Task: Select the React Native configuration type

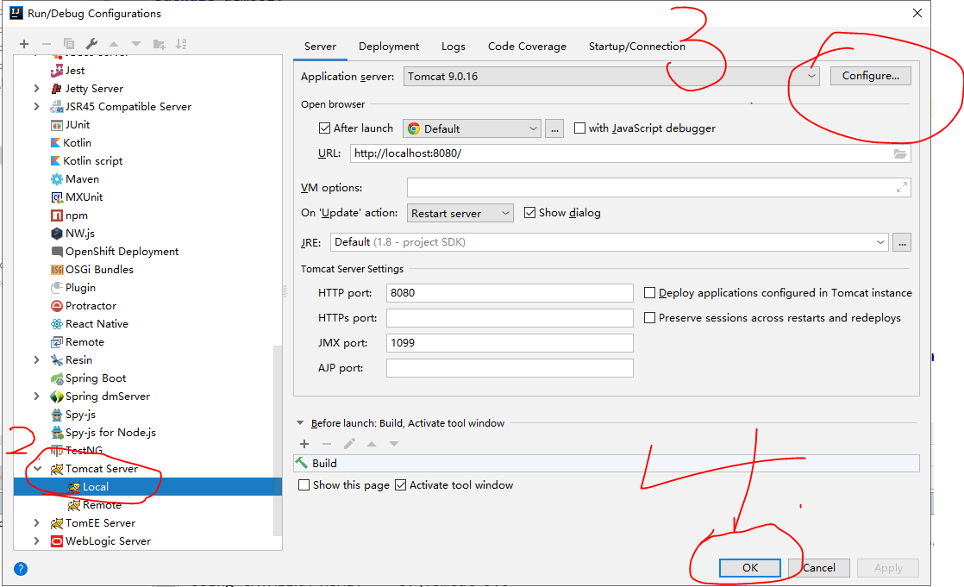Action: 89,324
